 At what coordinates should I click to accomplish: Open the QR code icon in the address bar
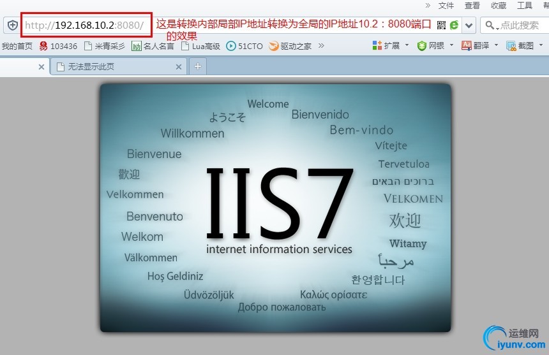click(441, 25)
